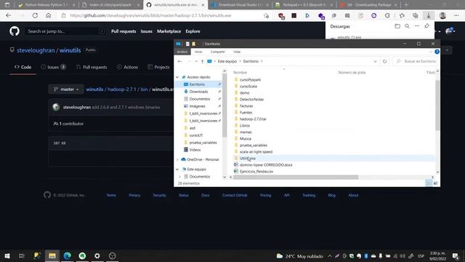The height and width of the screenshot is (262, 465).
Task: Switch to GitHub Issues tab
Action: click(x=53, y=67)
